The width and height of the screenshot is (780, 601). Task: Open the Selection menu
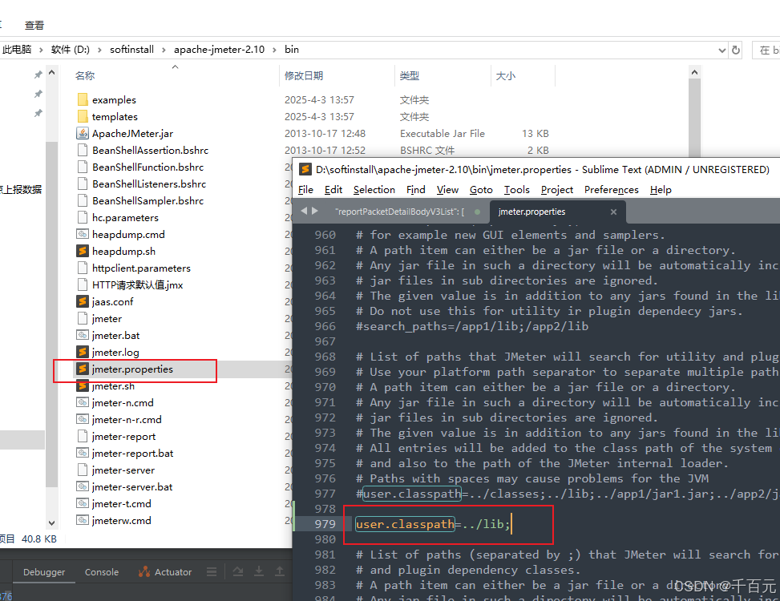point(374,189)
